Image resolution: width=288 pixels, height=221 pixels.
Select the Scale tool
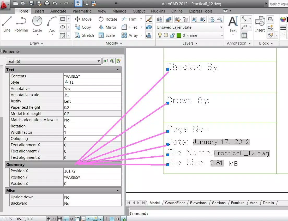107,35
